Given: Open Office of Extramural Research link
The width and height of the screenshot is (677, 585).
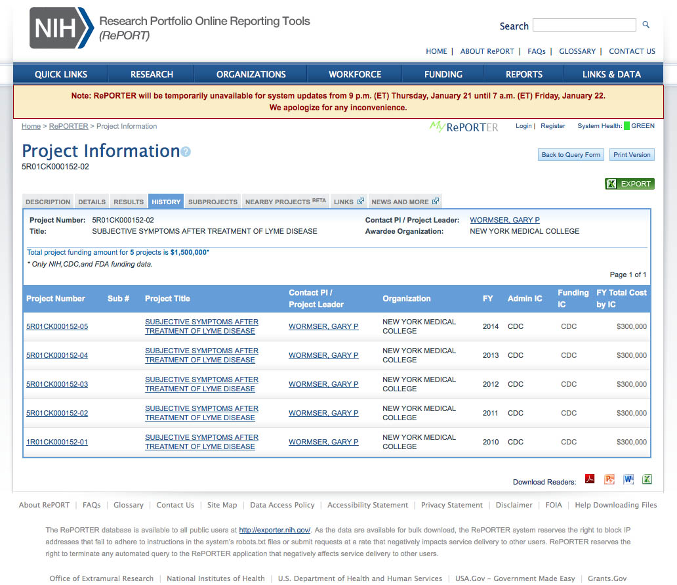Looking at the screenshot, I should pos(102,578).
